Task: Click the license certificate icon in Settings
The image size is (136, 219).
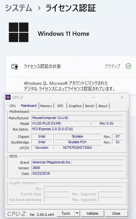Action: point(15,66)
